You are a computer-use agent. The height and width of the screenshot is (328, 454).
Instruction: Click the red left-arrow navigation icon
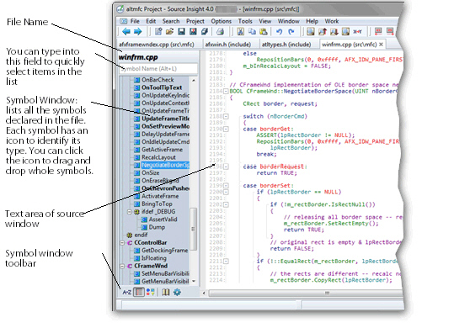[x=378, y=31]
